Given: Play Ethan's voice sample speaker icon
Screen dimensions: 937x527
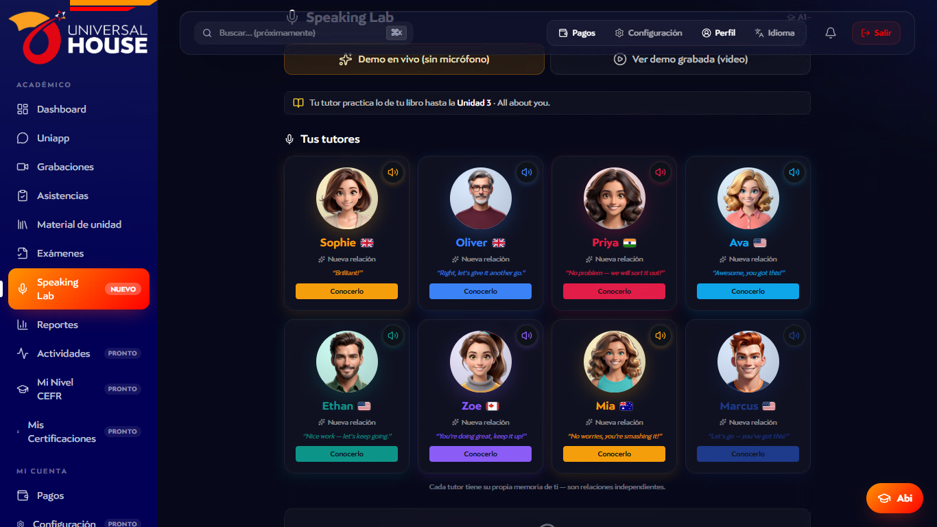Looking at the screenshot, I should 392,336.
